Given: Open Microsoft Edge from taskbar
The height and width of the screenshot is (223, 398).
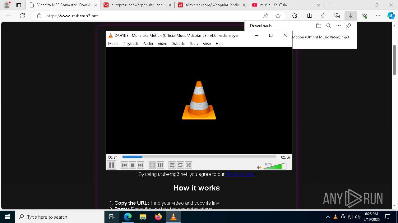Looking at the screenshot, I should tap(128, 217).
